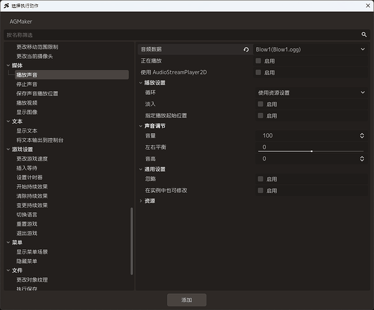The image size is (374, 310).
Task: Select 播放视频 action item
Action: pos(27,103)
